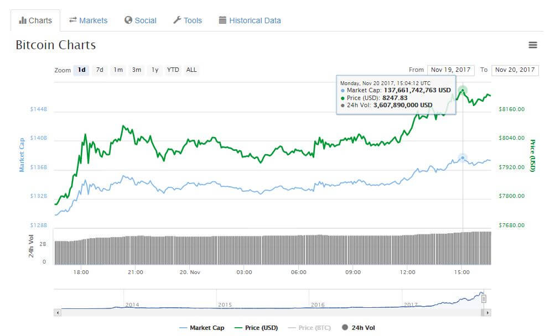555x336 pixels.
Task: Click the 2015 label in navigator
Action: point(225,305)
